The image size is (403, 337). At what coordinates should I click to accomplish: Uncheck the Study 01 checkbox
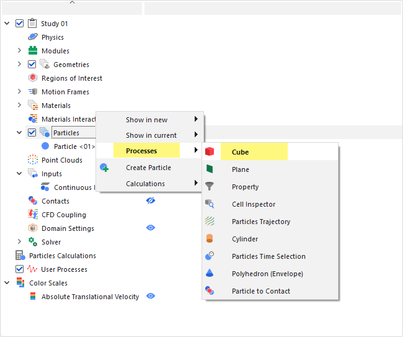click(20, 24)
